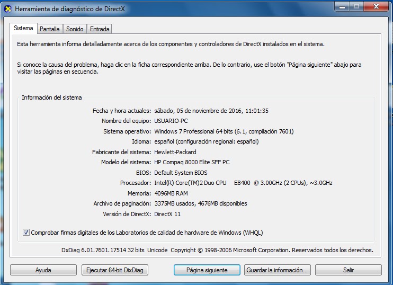
Task: Click the computer name USUARIO-PC
Action: tap(171, 121)
